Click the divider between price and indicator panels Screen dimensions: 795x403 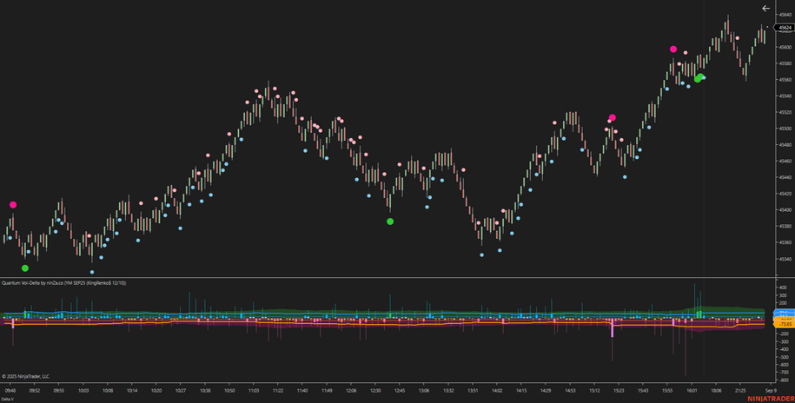pyautogui.click(x=382, y=278)
